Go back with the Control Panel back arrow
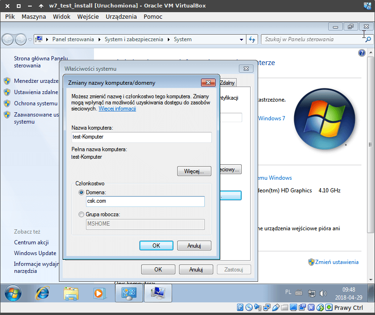 point(7,39)
